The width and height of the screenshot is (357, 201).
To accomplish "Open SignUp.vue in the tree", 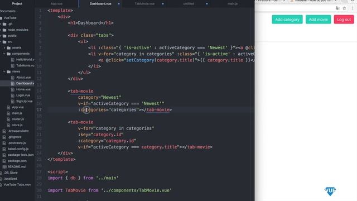I will click(24, 101).
